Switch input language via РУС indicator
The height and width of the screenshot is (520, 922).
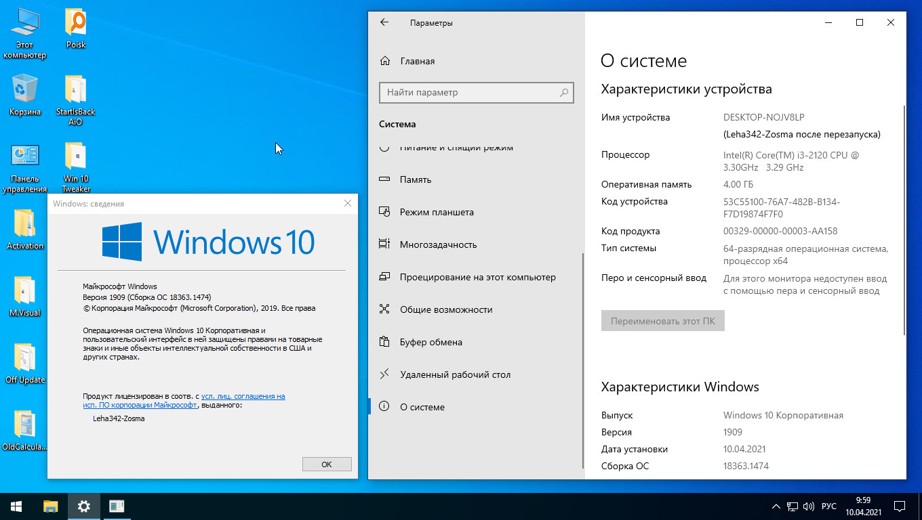pyautogui.click(x=828, y=506)
